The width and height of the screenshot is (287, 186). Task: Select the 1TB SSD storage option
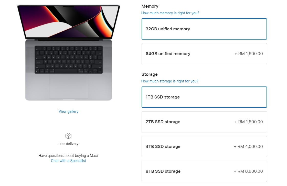pyautogui.click(x=204, y=97)
